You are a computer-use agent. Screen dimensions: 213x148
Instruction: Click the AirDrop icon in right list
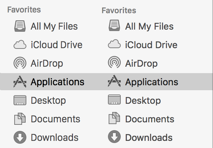(x=114, y=62)
